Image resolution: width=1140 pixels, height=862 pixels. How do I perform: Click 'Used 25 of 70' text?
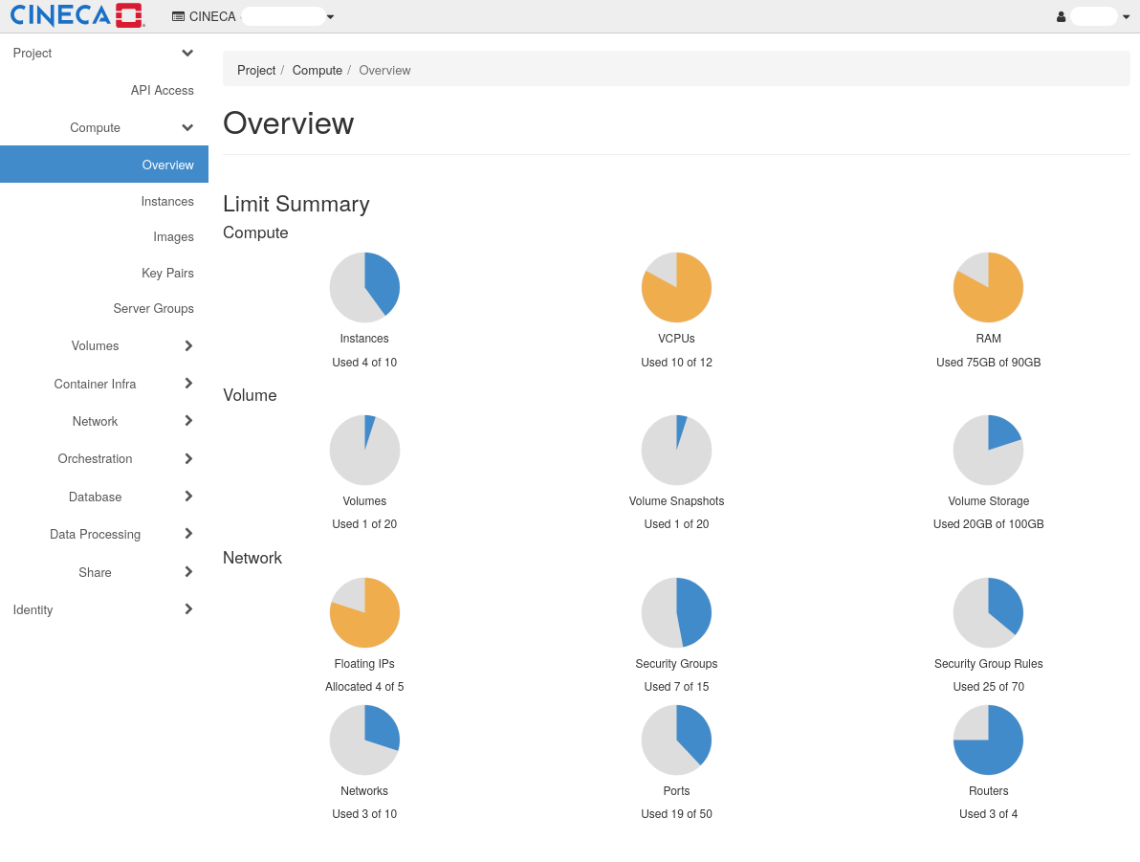pyautogui.click(x=988, y=687)
